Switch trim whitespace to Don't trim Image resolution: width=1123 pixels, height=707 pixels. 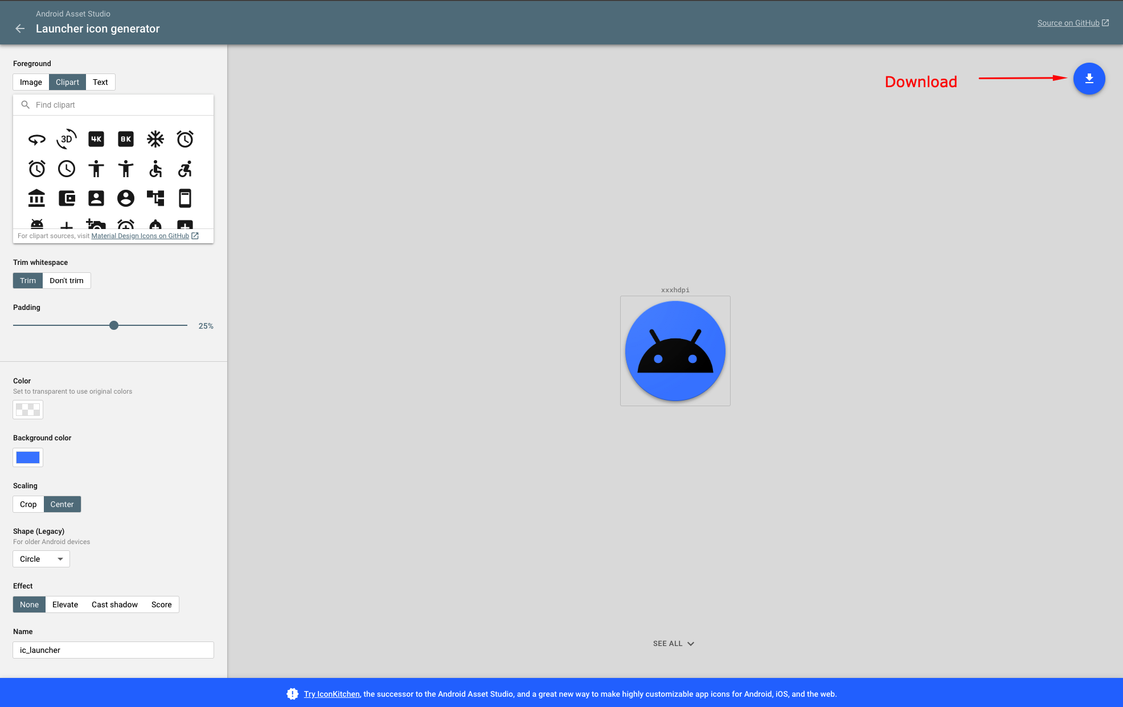(67, 280)
